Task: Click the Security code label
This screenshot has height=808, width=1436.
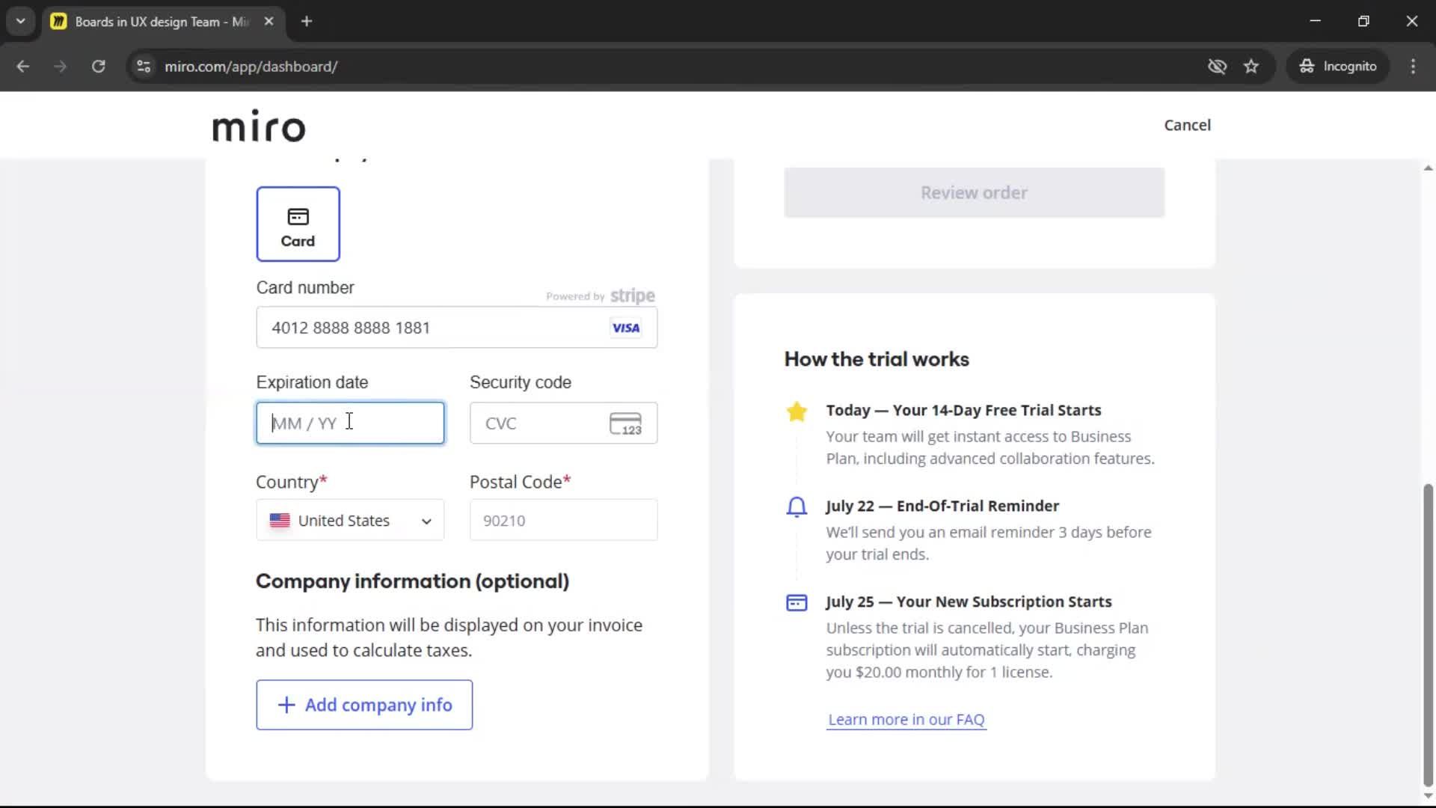Action: [x=521, y=382]
